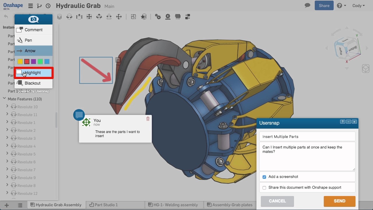
Task: Expand the Revolute 1 mate
Action: [7, 122]
